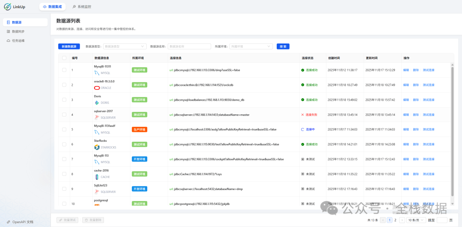Viewport: 462px width, 227px height.
Task: Click the table's vertical scrollbar
Action: 452,128
